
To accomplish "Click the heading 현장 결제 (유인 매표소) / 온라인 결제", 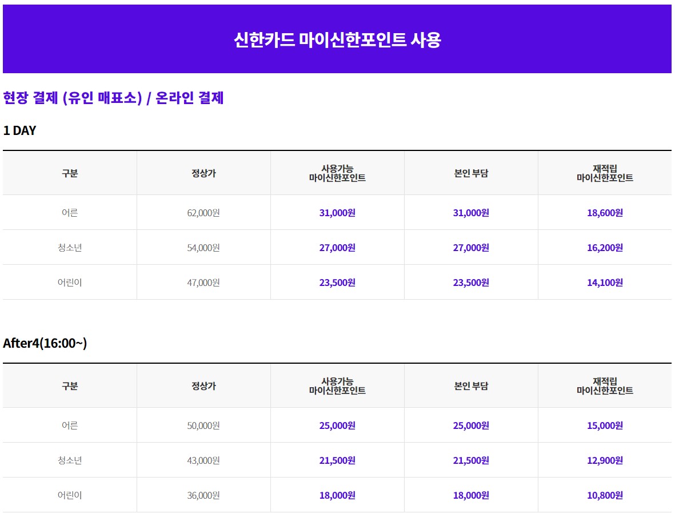I will click(113, 98).
